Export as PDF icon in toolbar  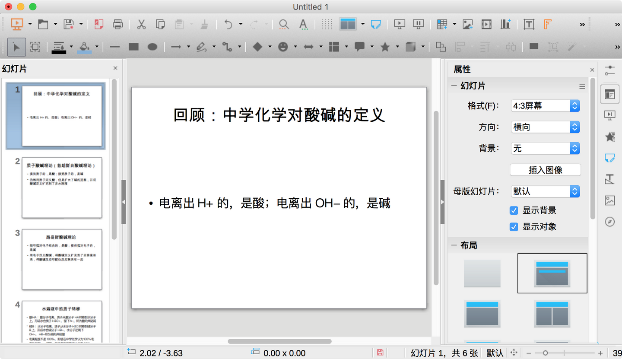click(98, 24)
